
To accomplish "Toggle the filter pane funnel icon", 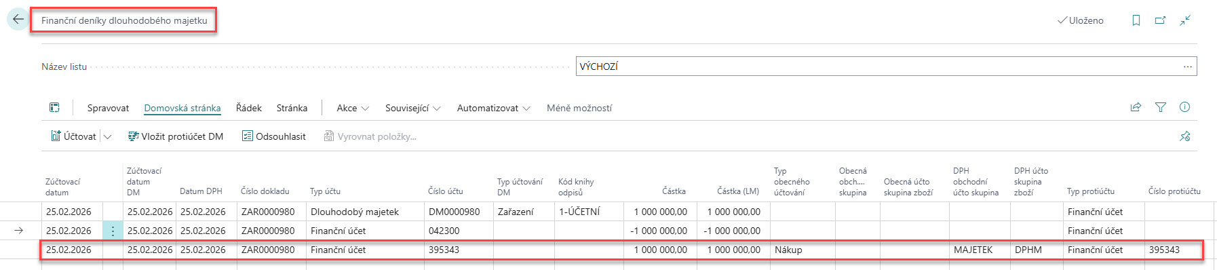I will click(1160, 107).
